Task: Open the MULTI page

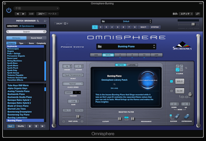Action: pyautogui.click(x=143, y=27)
